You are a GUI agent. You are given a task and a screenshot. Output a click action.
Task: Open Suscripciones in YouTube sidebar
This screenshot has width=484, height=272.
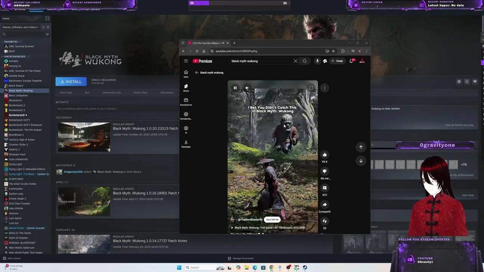pos(186,102)
